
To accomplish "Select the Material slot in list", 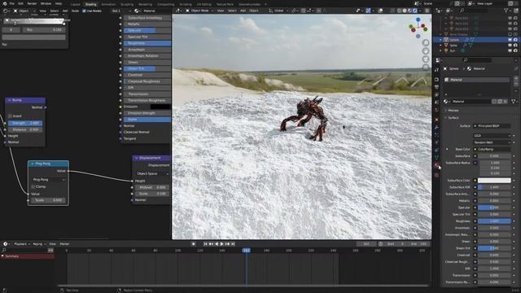I will click(x=477, y=80).
